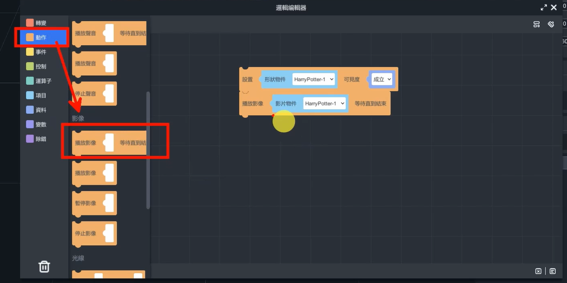
Task: Open the 可見度 成立 dropdown
Action: [x=382, y=79]
